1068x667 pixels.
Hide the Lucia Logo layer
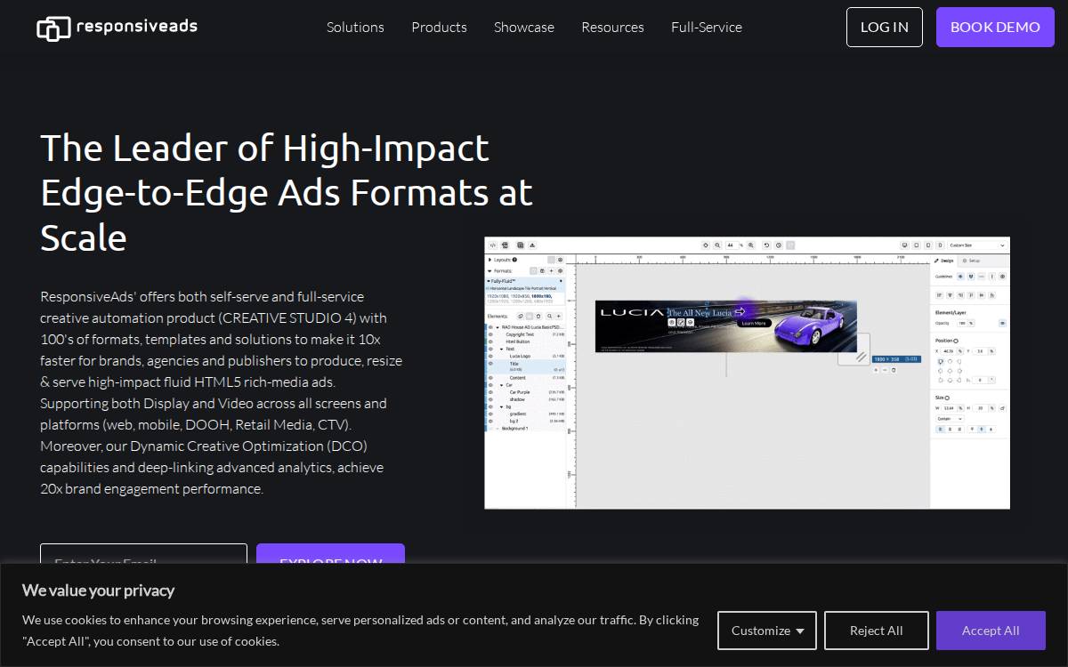point(490,356)
